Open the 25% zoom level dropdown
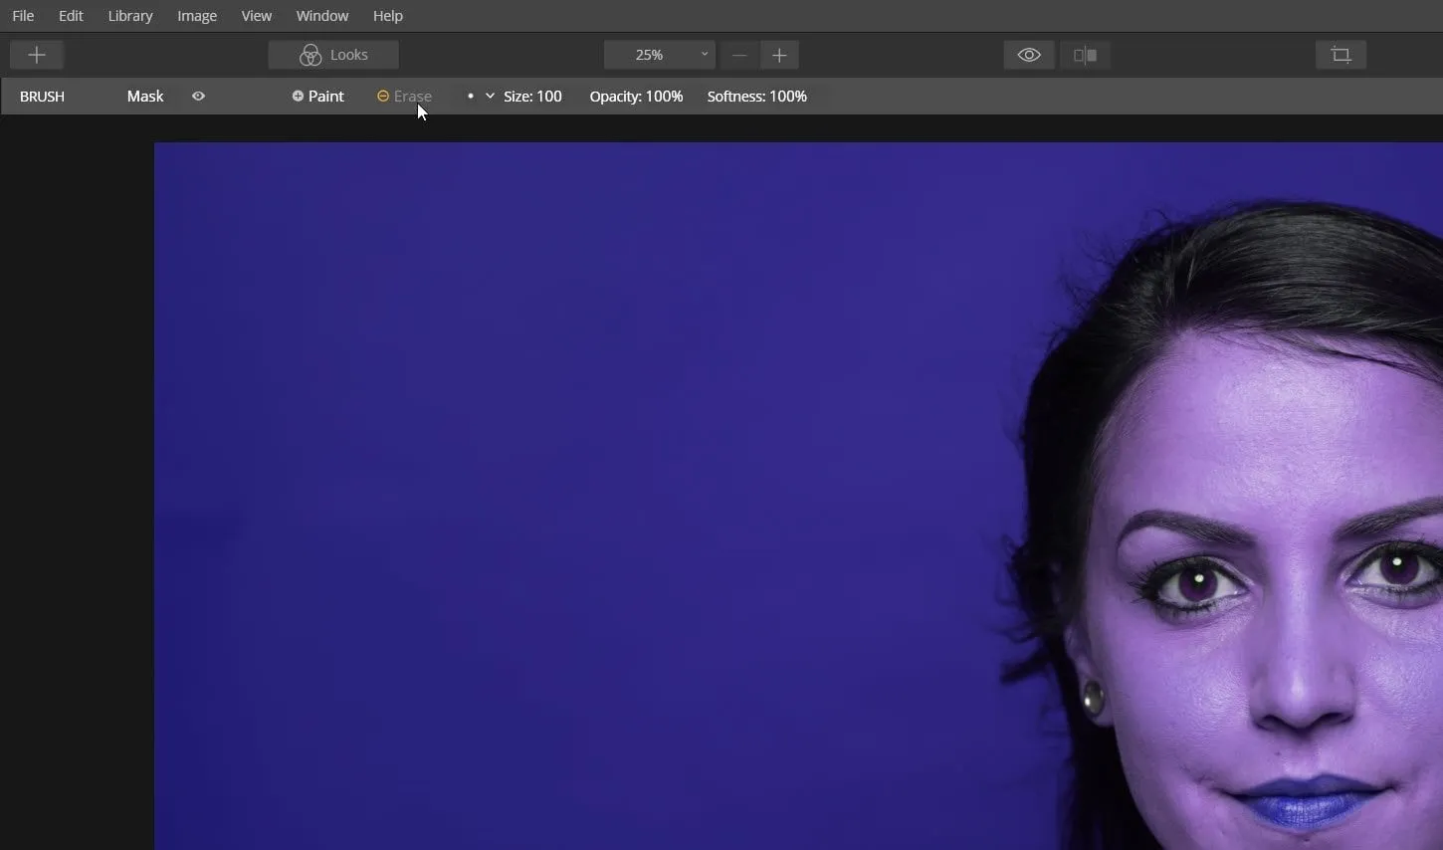This screenshot has height=850, width=1443. pos(659,55)
